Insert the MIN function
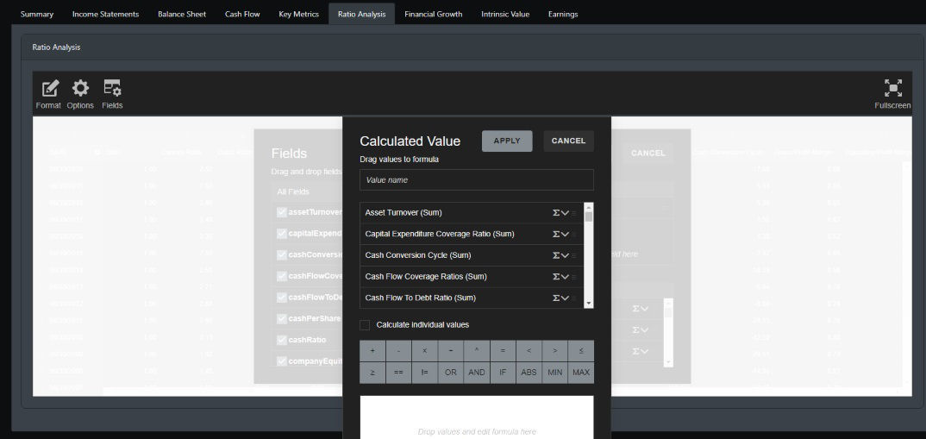The width and height of the screenshot is (926, 439). [554, 373]
